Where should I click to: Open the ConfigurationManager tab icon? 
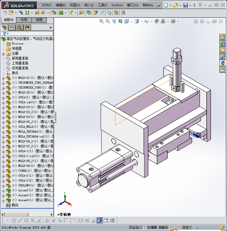(x=20, y=27)
